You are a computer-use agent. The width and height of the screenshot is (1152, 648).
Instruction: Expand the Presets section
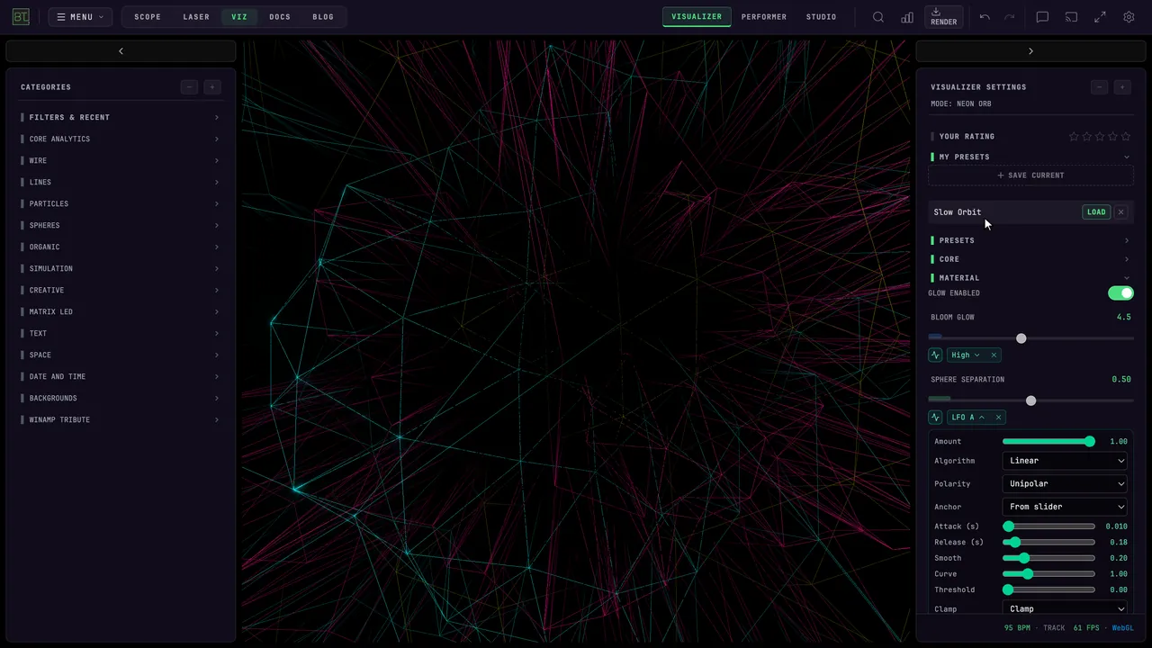1030,240
